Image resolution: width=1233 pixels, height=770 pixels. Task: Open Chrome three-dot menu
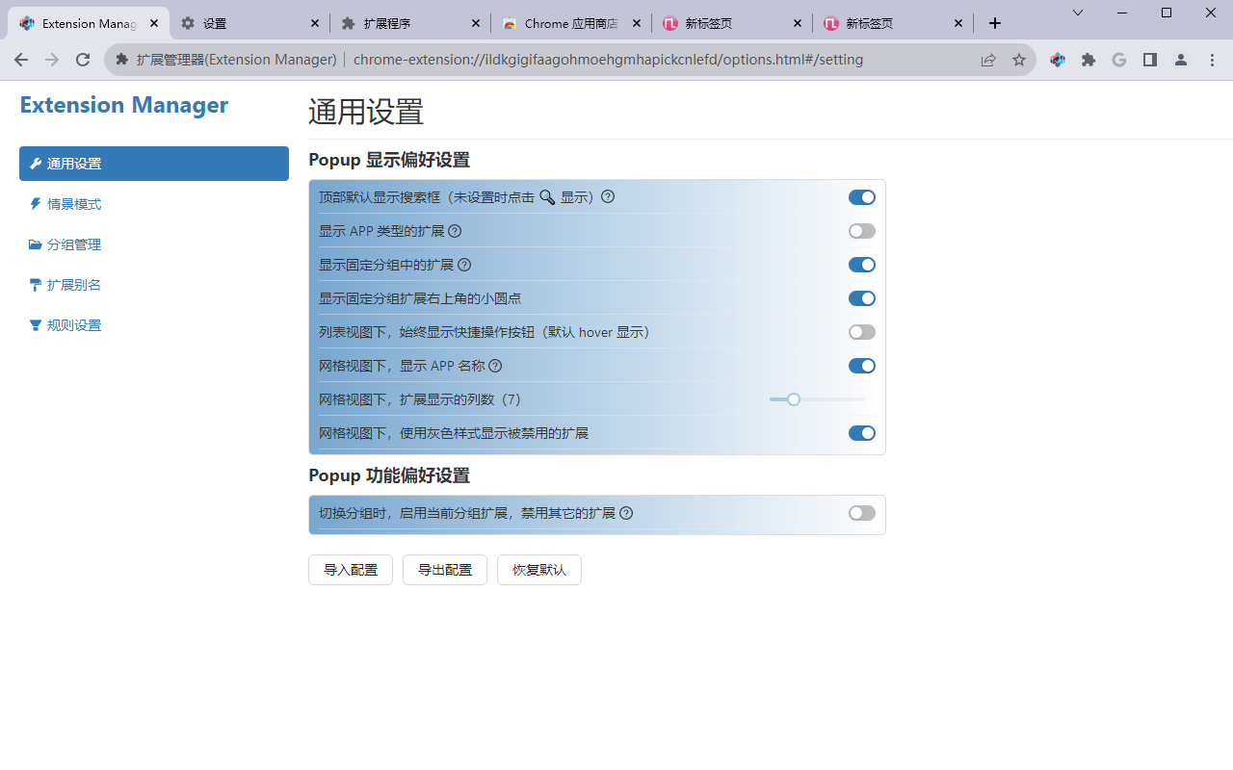pos(1212,60)
